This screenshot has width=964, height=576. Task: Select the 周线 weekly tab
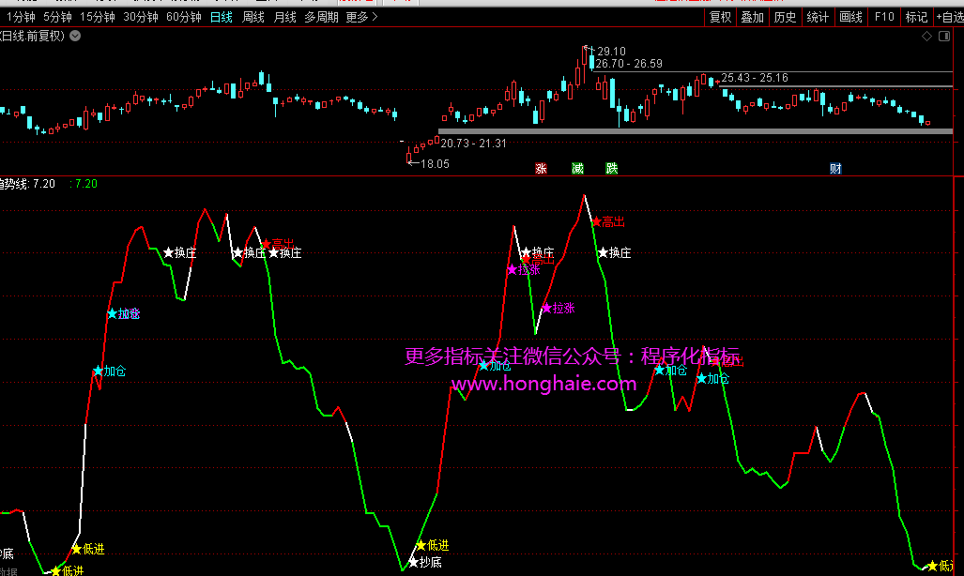(x=253, y=17)
